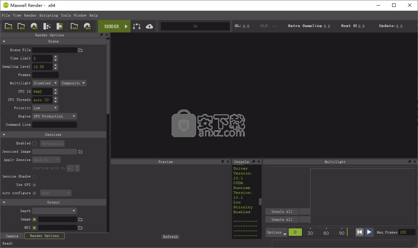Click the open MXI folder icon

tap(21, 26)
